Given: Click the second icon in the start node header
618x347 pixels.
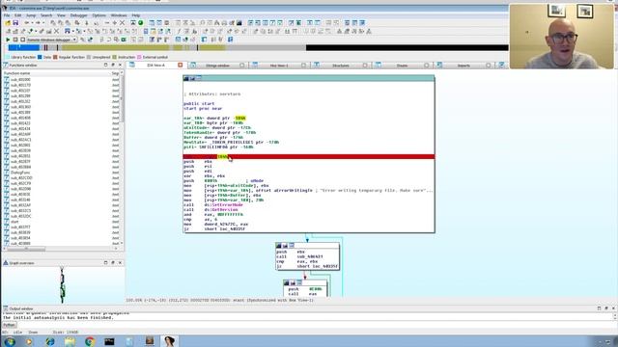Looking at the screenshot, I should (x=192, y=79).
